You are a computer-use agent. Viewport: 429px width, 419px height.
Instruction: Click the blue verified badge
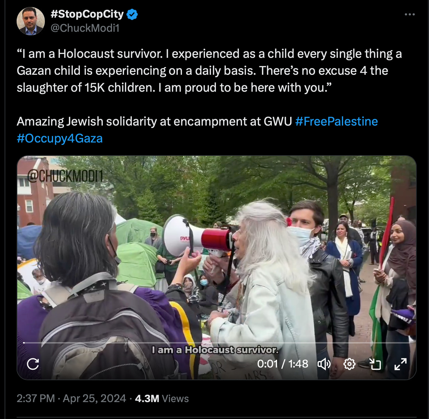(132, 14)
